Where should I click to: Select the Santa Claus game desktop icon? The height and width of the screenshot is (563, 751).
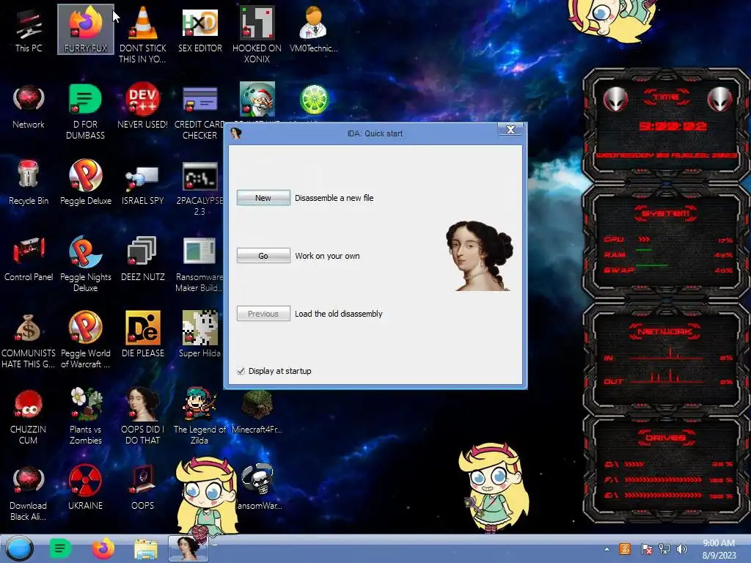pos(257,99)
